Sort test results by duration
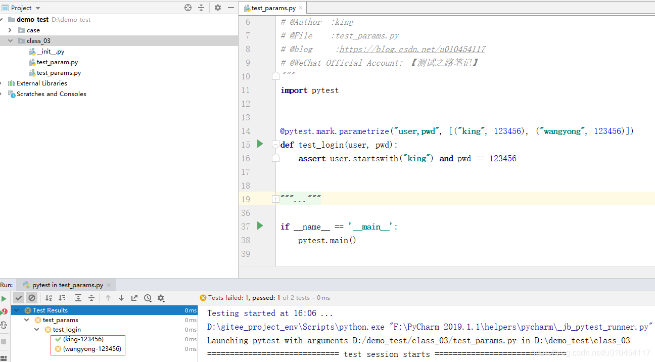 pos(62,298)
